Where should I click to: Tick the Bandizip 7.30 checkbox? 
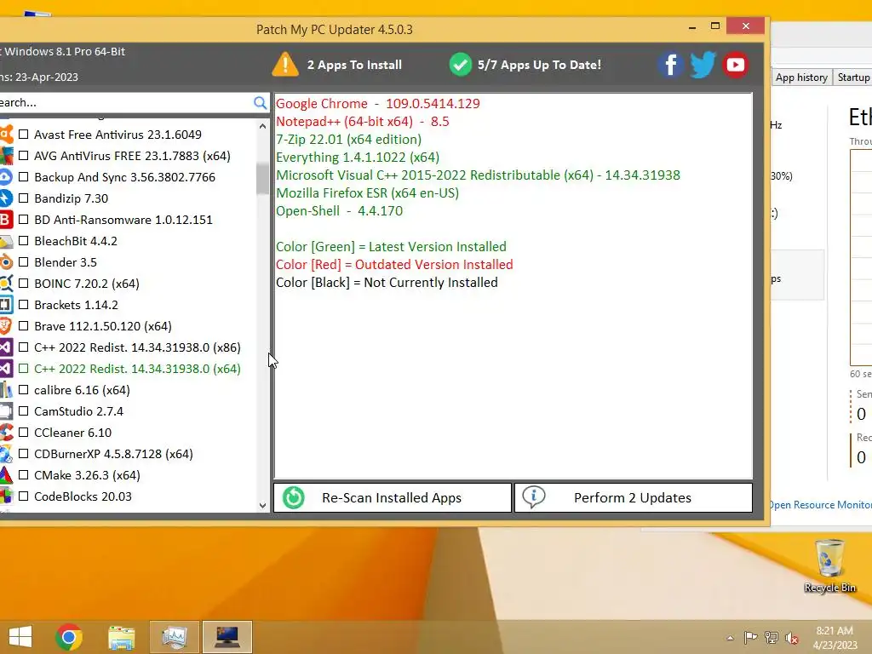point(23,198)
